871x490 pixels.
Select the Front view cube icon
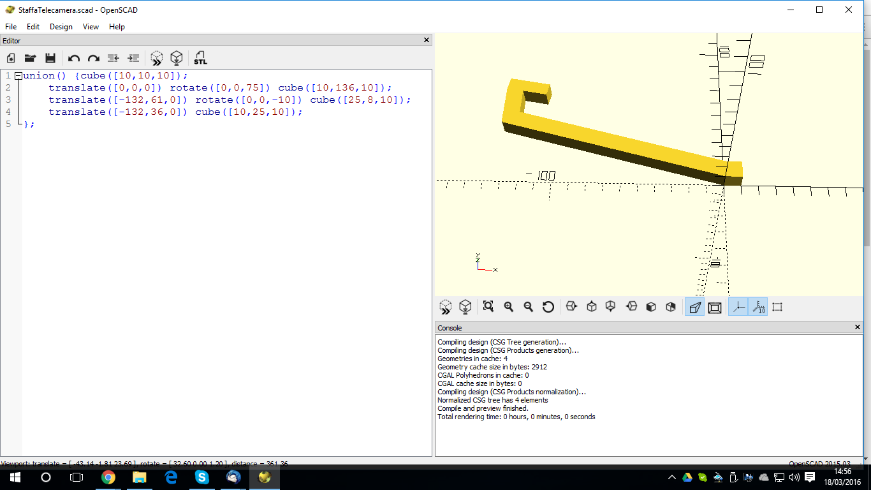(651, 307)
